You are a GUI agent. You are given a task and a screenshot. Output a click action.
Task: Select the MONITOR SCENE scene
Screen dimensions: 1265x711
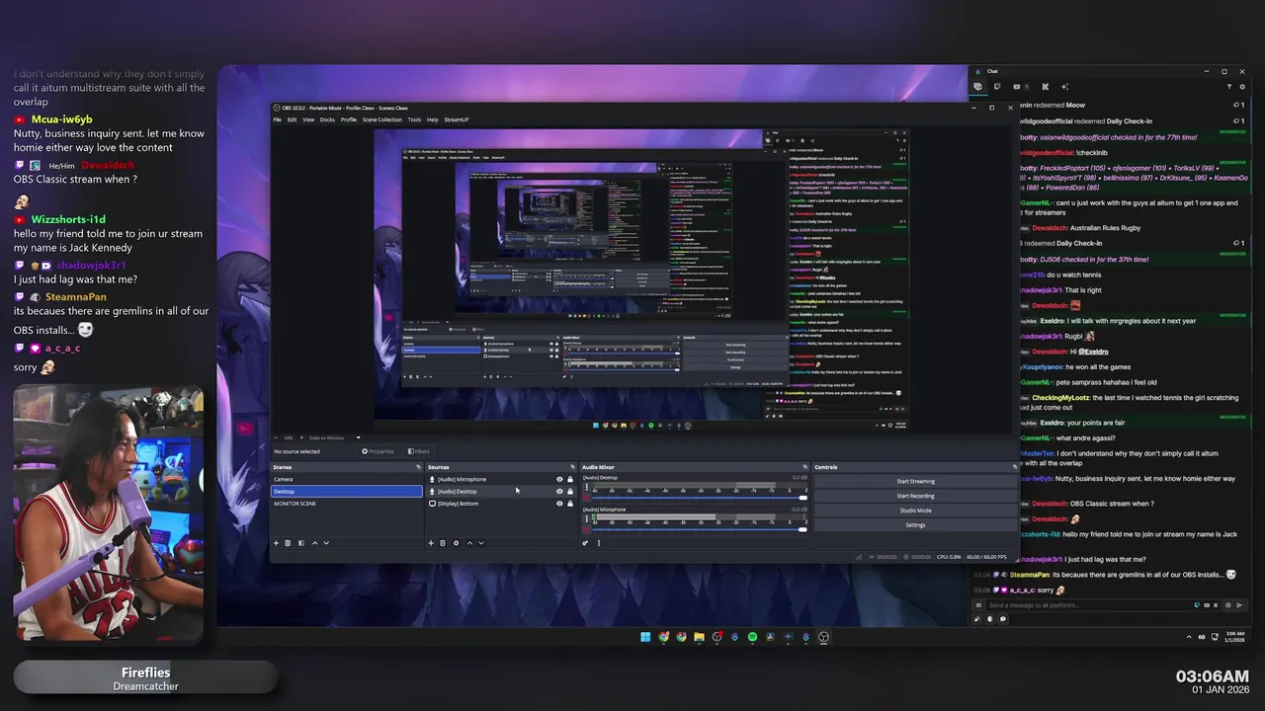[x=347, y=504]
